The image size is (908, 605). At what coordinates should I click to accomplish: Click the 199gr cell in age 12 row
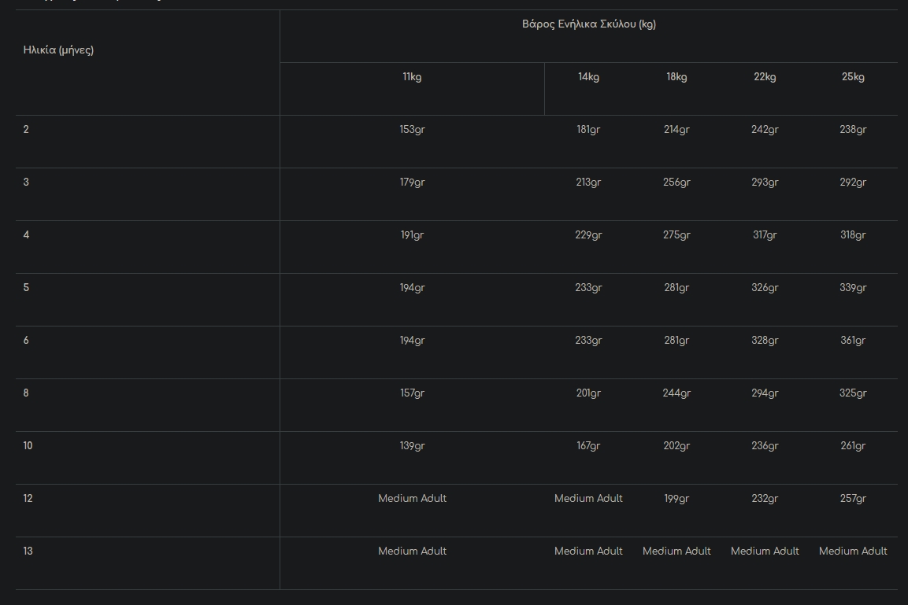676,499
